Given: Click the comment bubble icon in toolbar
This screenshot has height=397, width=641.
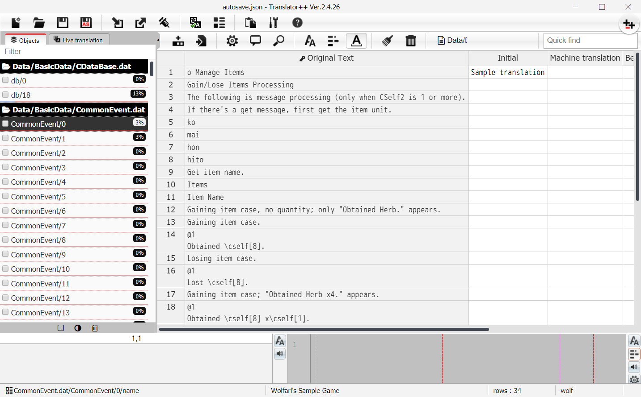Looking at the screenshot, I should [x=255, y=41].
